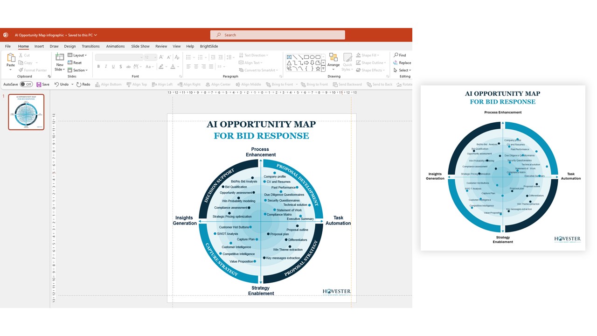Click the Text Highlight Color swatch
Viewport: 597px width, 336px height.
click(161, 67)
